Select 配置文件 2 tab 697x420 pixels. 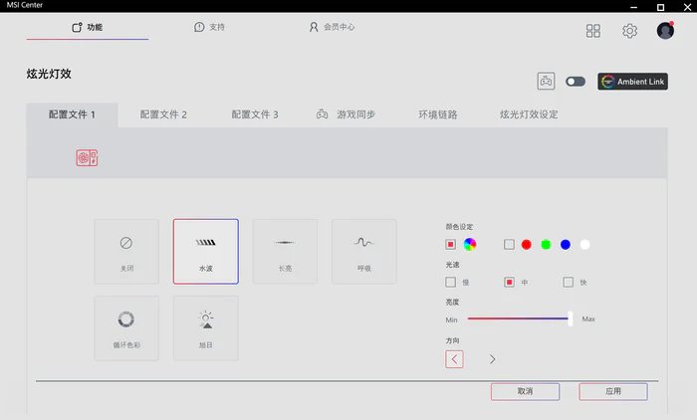tap(163, 114)
